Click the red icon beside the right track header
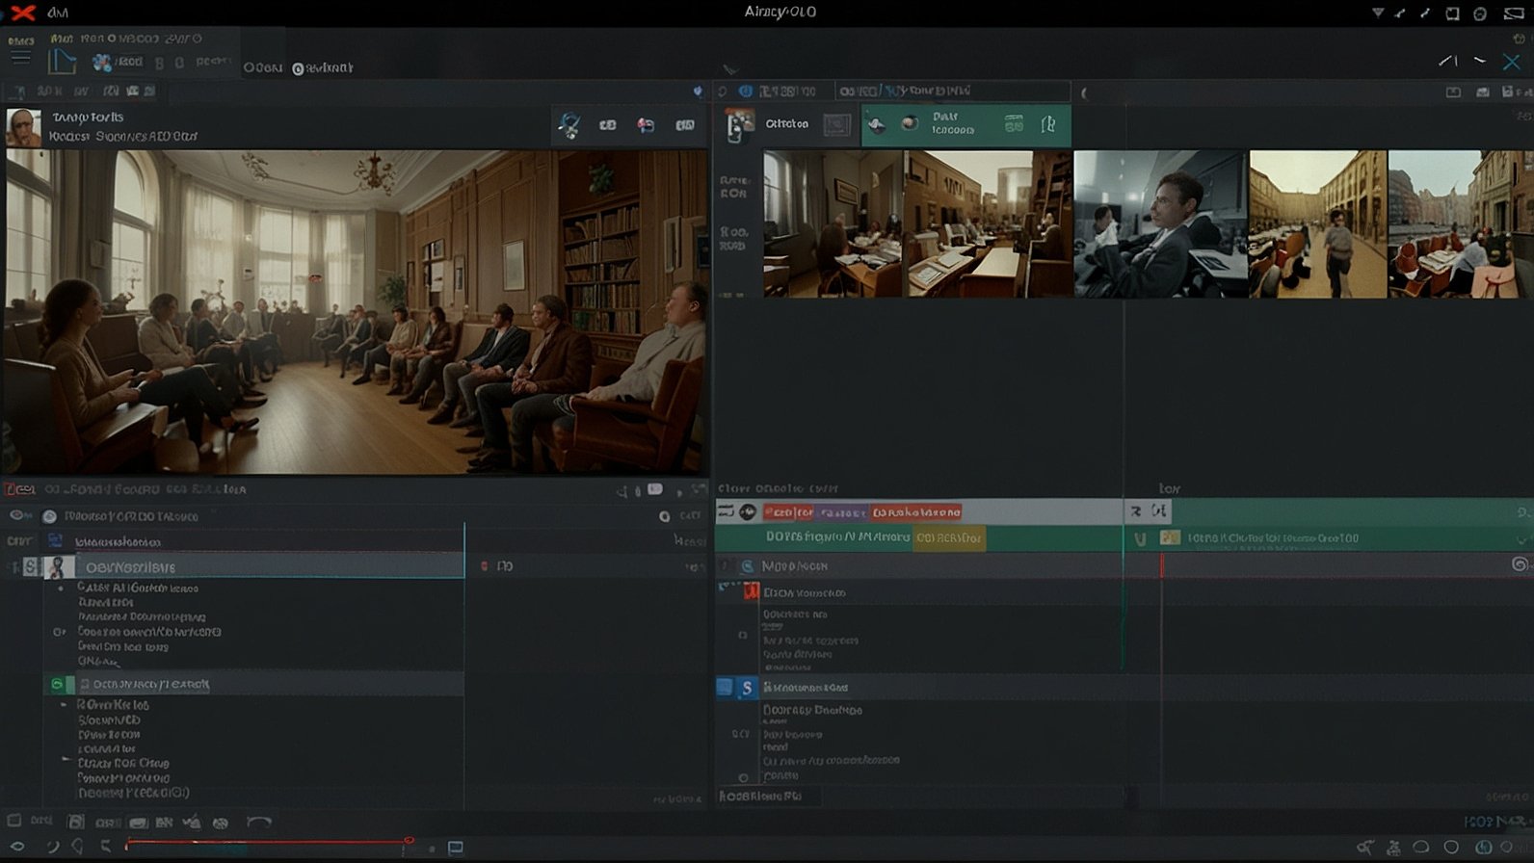The image size is (1534, 863). 751,592
